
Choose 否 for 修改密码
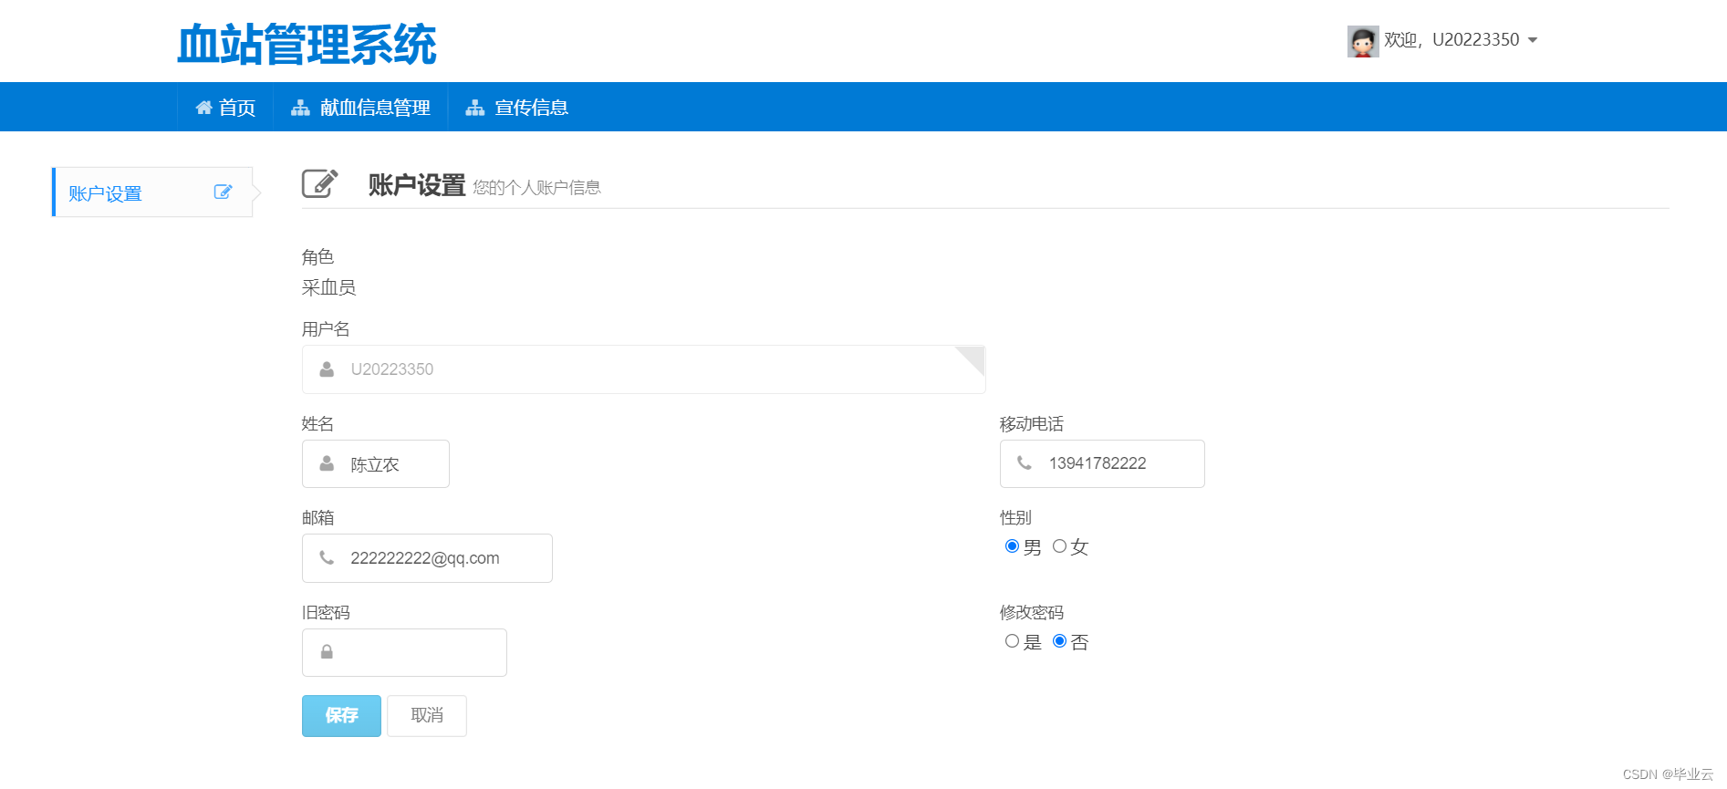coord(1059,641)
